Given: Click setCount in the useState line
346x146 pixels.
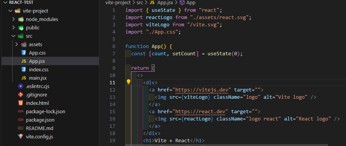Looking at the screenshot, I should tap(184, 53).
